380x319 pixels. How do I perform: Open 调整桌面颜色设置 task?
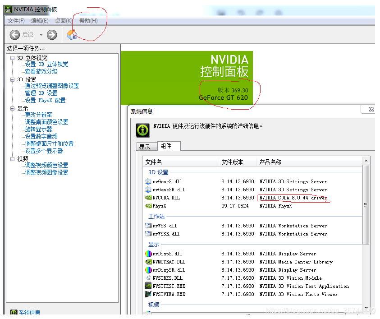(x=46, y=122)
